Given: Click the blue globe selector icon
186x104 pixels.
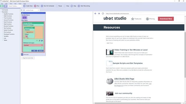Looking at the screenshot, I should tap(42, 40).
